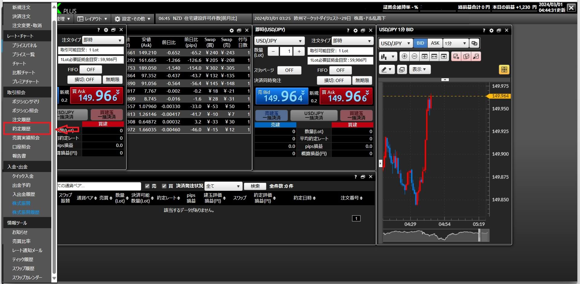Click the zoom in icon on chart toolbar
The image size is (580, 284).
[404, 56]
